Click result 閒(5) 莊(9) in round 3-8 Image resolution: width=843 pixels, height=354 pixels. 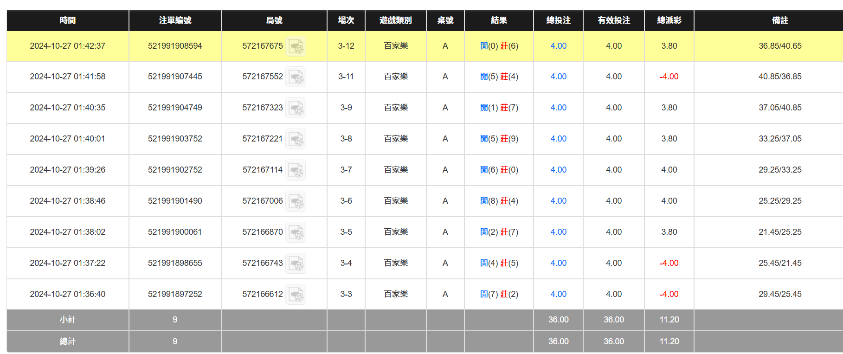pyautogui.click(x=499, y=139)
